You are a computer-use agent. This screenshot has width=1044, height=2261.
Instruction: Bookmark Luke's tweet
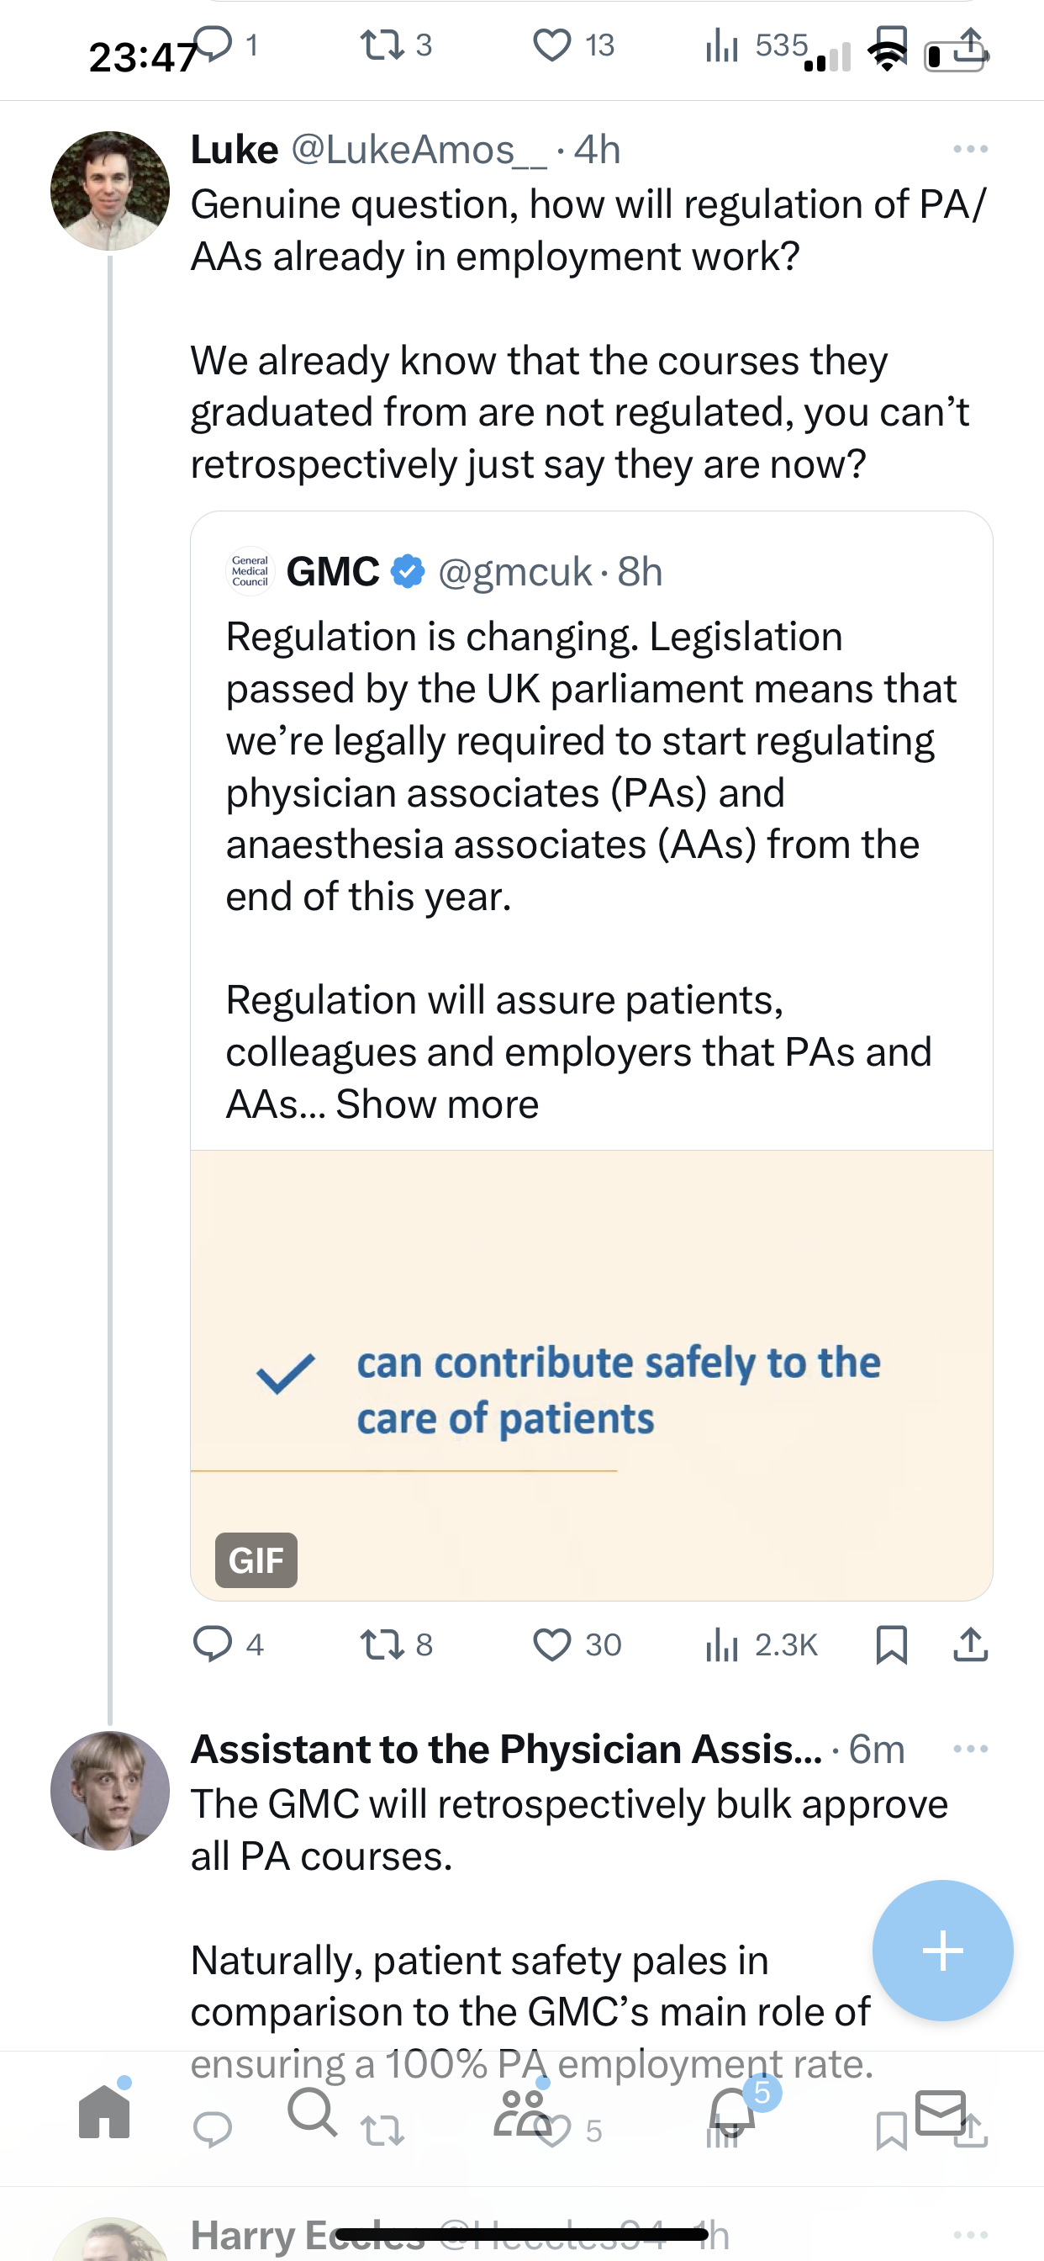[891, 1644]
